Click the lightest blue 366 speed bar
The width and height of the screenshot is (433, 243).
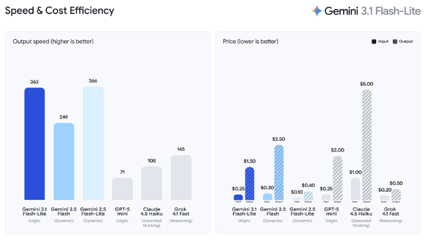point(93,144)
